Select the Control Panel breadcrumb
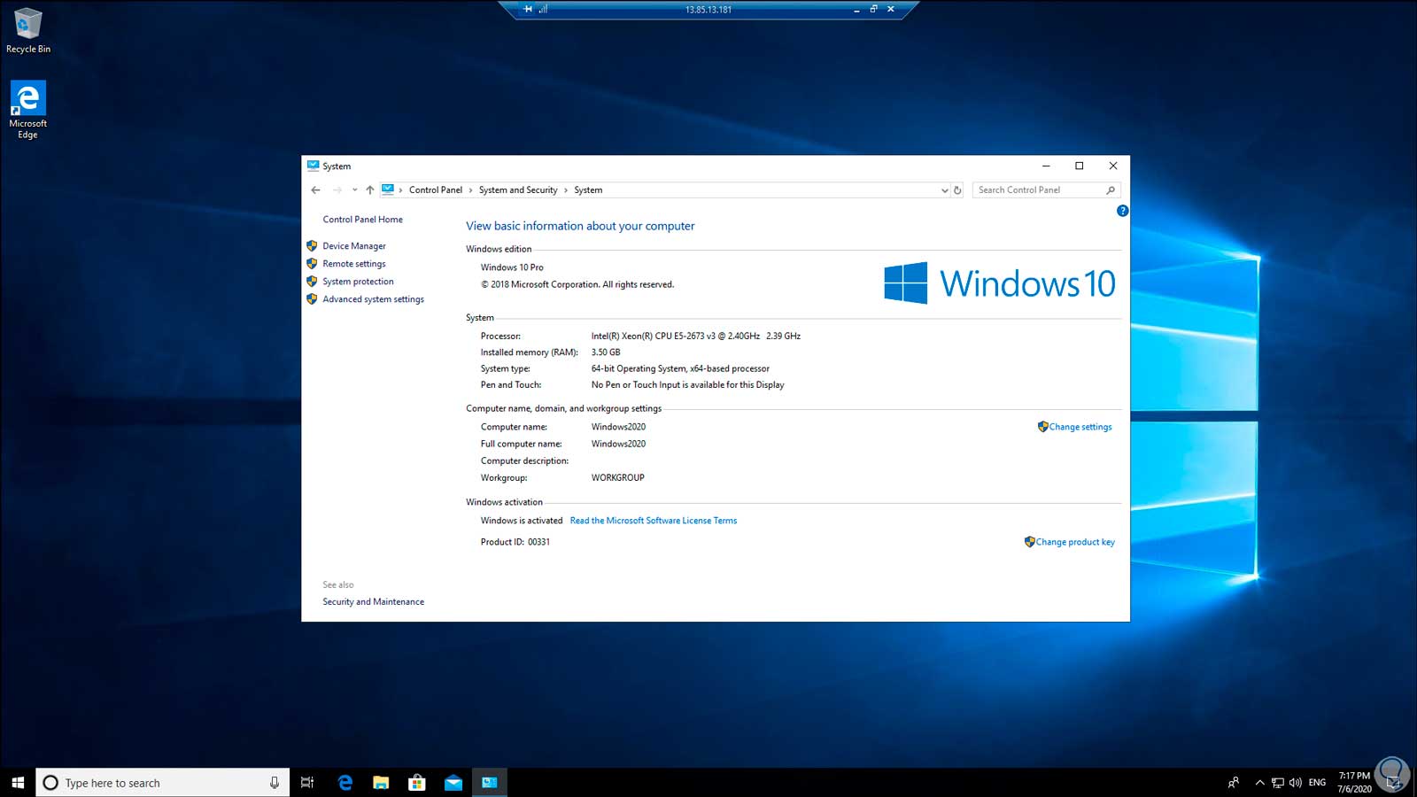 pyautogui.click(x=436, y=190)
